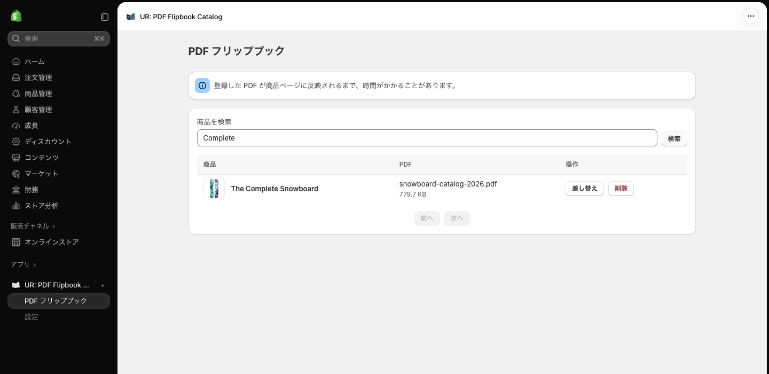The image size is (769, 374).
Task: Click the blue info icon in the banner
Action: coord(202,85)
